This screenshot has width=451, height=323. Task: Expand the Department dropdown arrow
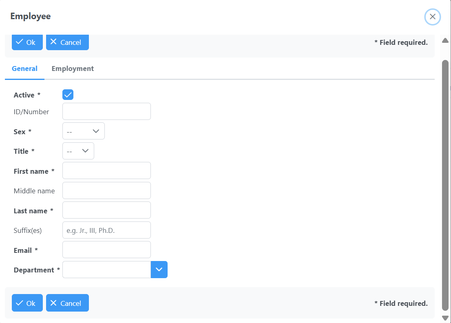[x=159, y=270]
